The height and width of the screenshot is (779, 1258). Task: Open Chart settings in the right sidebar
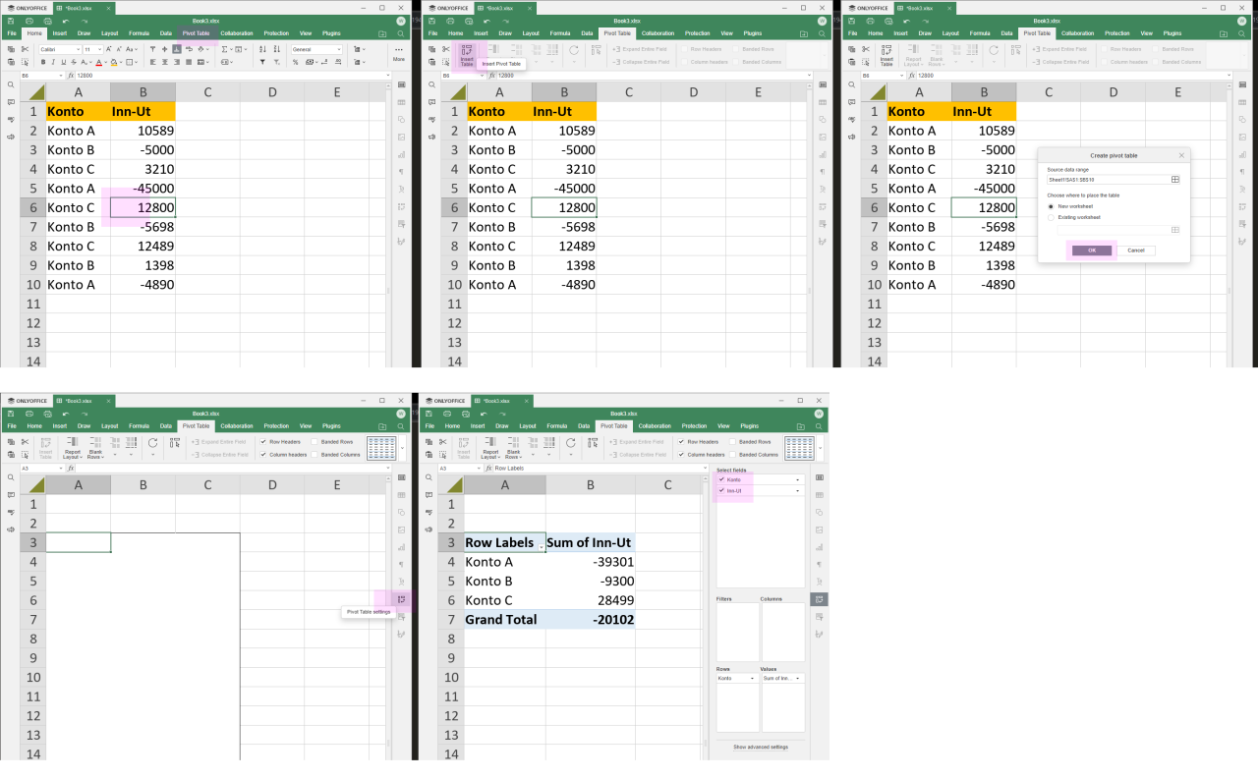coord(819,548)
